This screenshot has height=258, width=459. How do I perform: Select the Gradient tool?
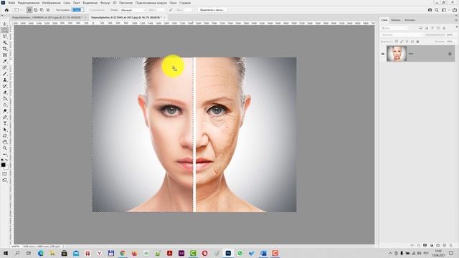pos(5,99)
